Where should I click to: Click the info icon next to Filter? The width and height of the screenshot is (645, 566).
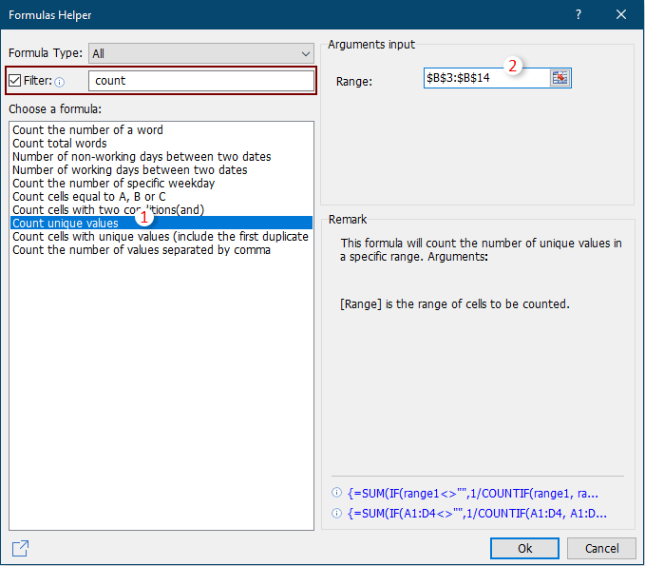tap(59, 82)
